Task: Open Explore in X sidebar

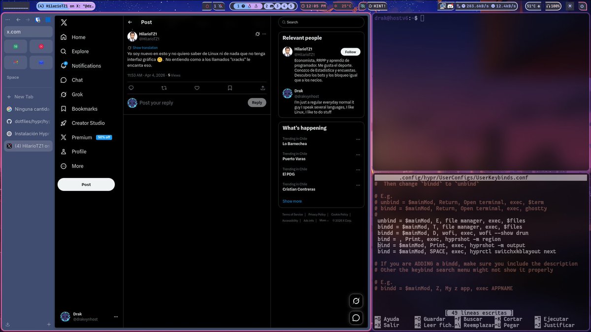Action: tap(74, 51)
